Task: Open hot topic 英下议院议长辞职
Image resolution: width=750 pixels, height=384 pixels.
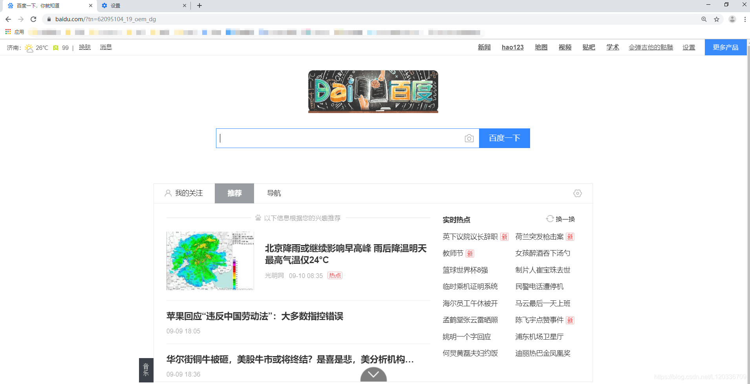Action: pyautogui.click(x=470, y=237)
